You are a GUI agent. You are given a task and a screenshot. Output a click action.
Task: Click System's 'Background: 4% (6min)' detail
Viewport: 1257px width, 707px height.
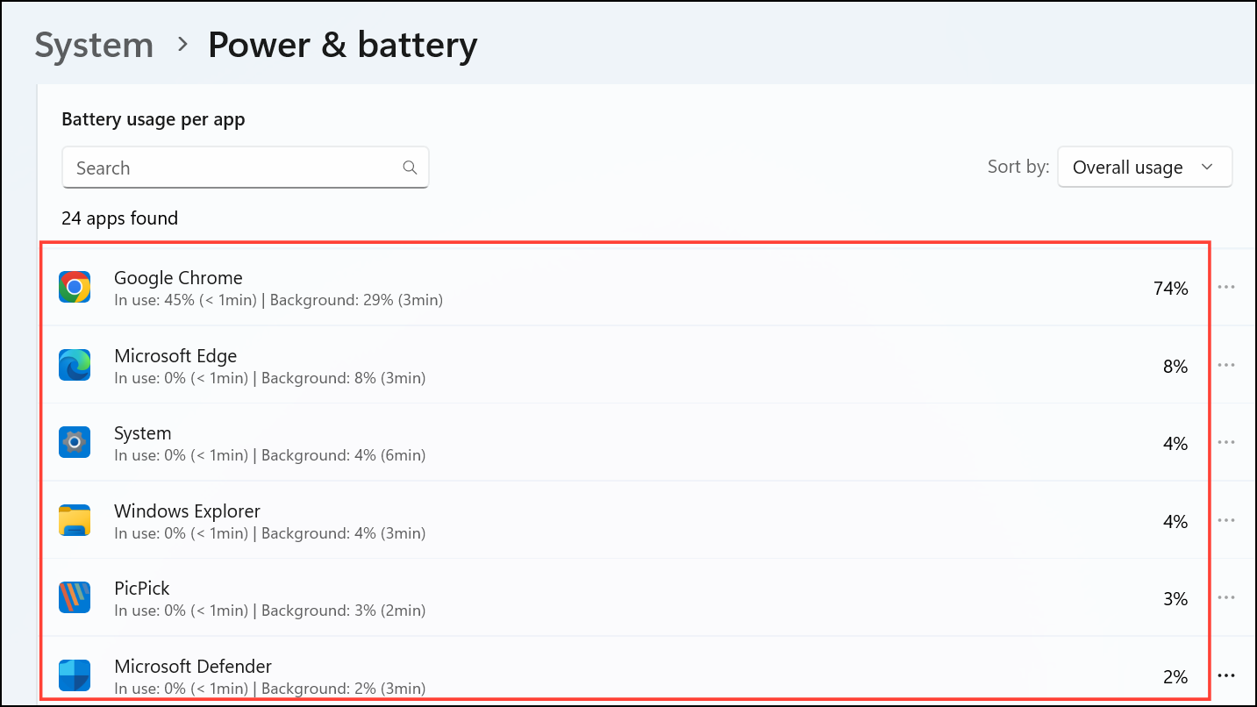point(343,455)
